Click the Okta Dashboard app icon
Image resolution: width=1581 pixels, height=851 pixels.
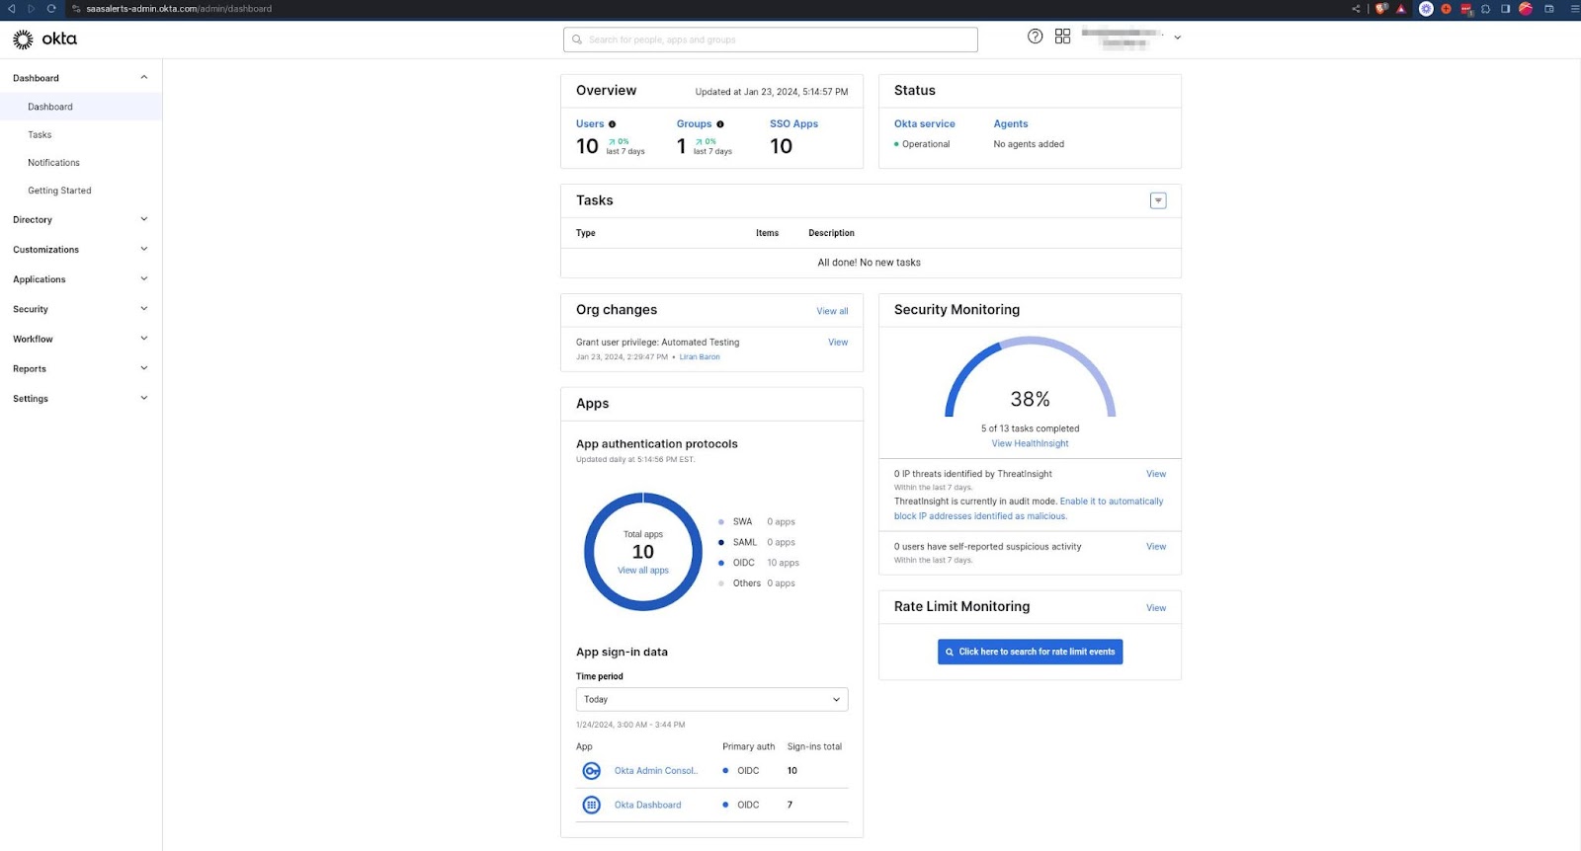591,805
